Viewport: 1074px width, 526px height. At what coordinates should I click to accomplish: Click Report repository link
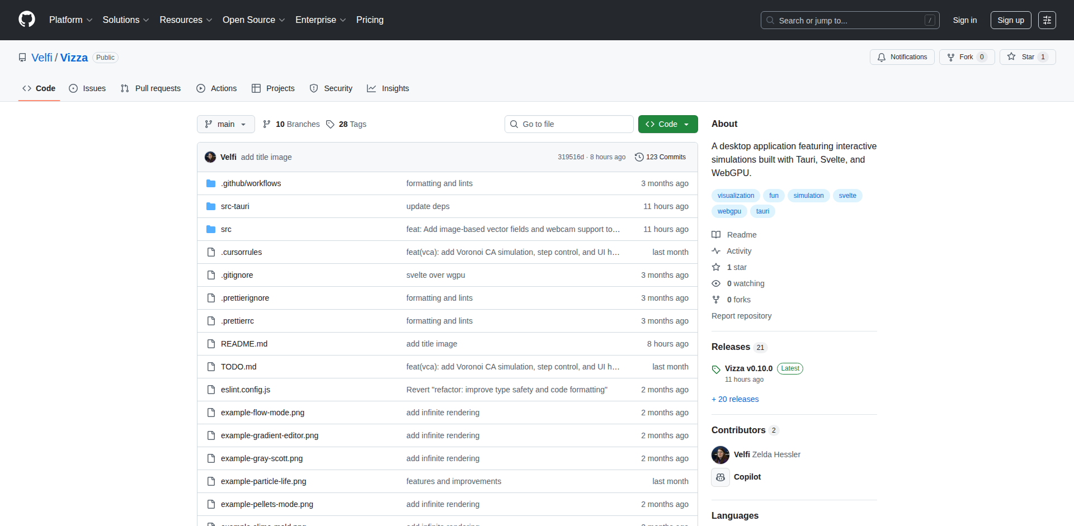pos(741,316)
